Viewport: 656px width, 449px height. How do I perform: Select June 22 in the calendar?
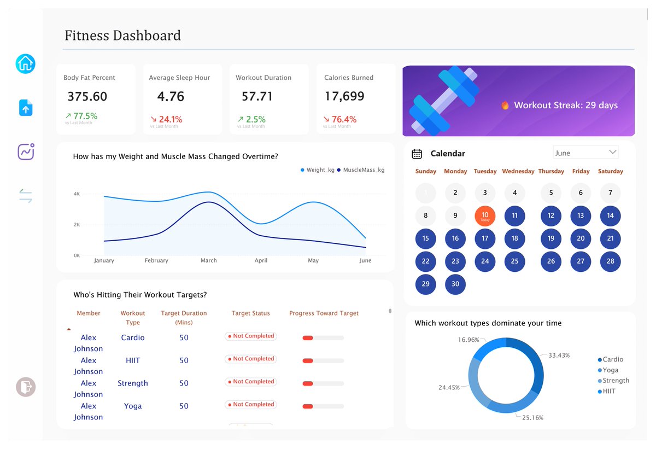(426, 261)
